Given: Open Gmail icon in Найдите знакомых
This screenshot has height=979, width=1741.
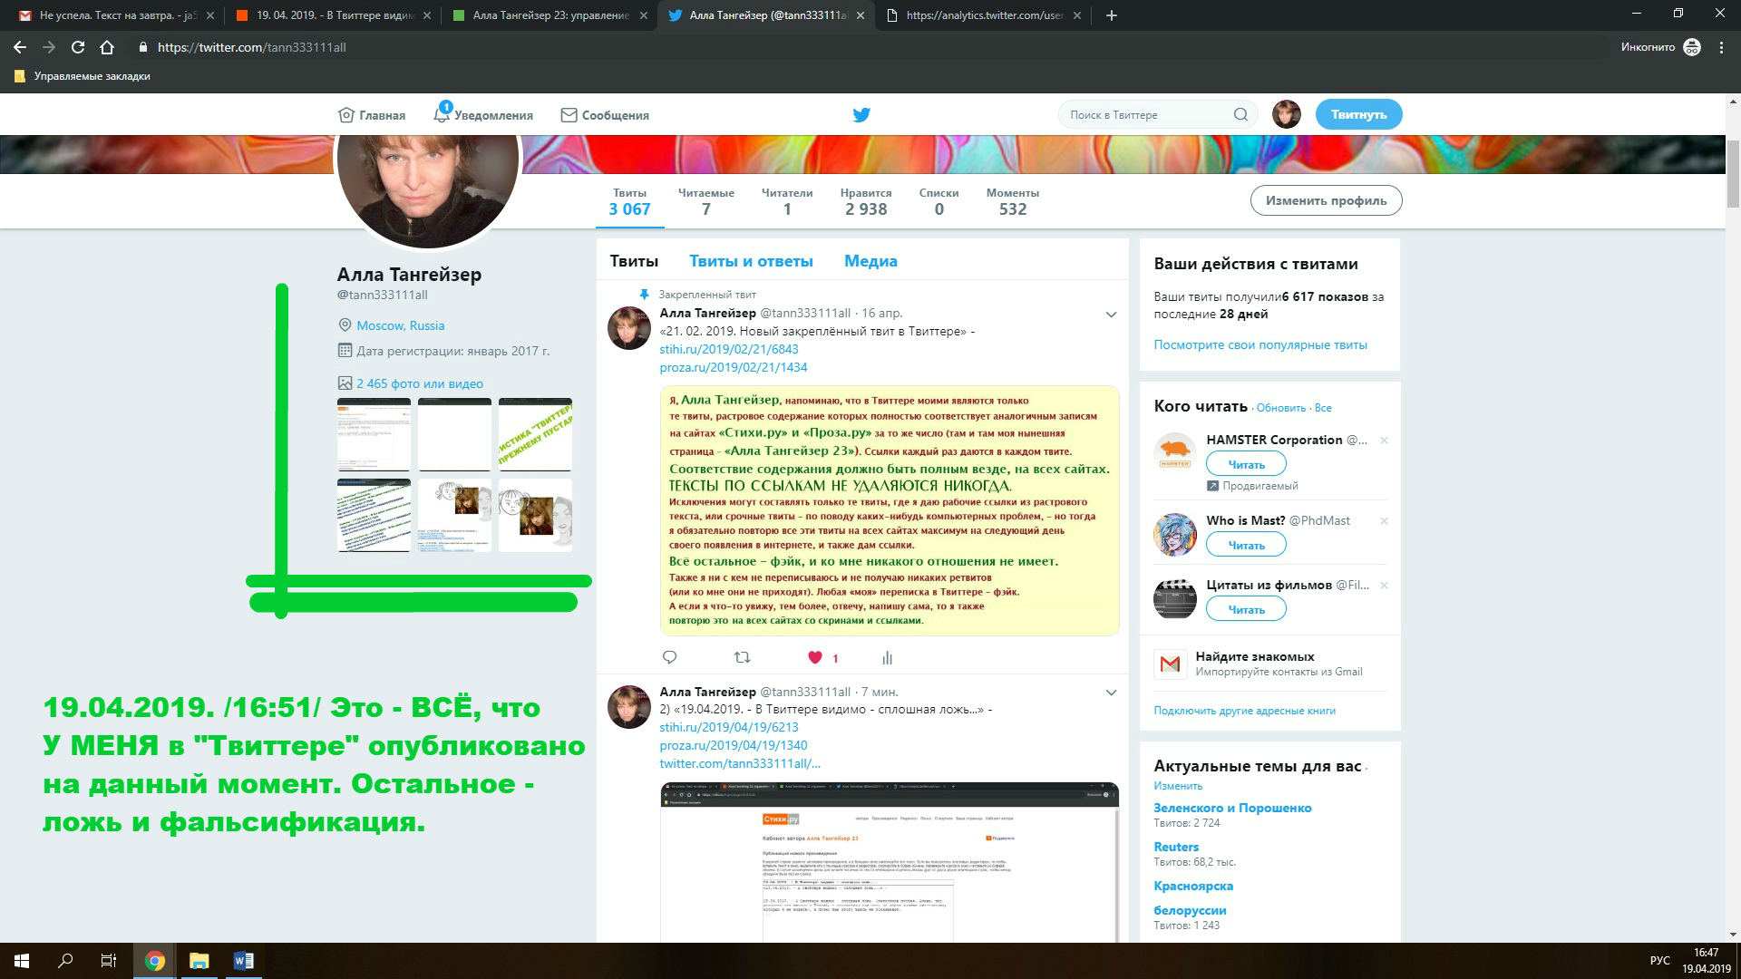Looking at the screenshot, I should [x=1170, y=664].
